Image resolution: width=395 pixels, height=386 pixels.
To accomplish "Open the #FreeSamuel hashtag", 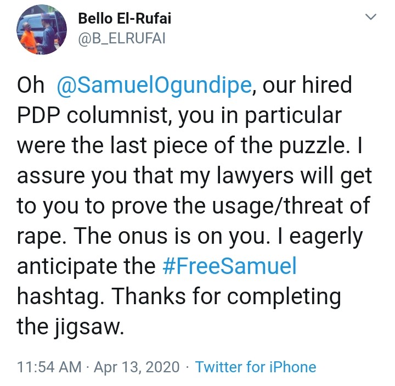I will click(x=229, y=267).
